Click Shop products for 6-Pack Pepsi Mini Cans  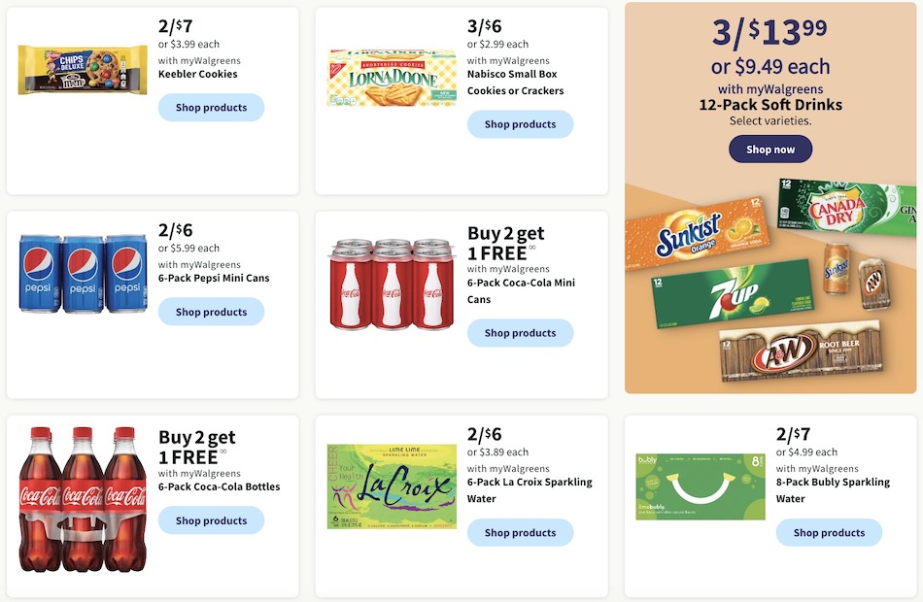pos(211,312)
